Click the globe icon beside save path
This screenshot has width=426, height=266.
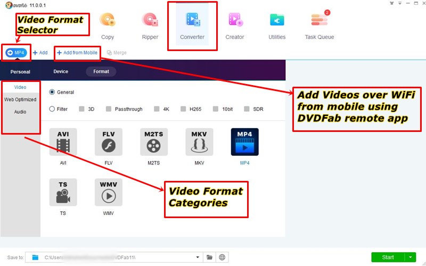coord(222,257)
